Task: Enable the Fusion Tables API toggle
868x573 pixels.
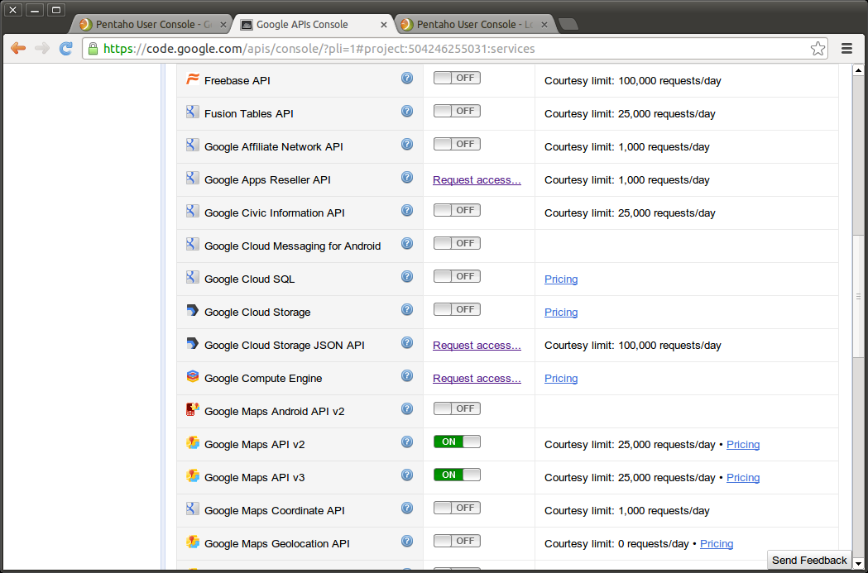Action: (456, 110)
